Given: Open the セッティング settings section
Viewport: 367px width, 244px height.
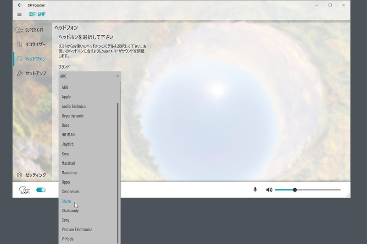Looking at the screenshot, I should pyautogui.click(x=31, y=175).
